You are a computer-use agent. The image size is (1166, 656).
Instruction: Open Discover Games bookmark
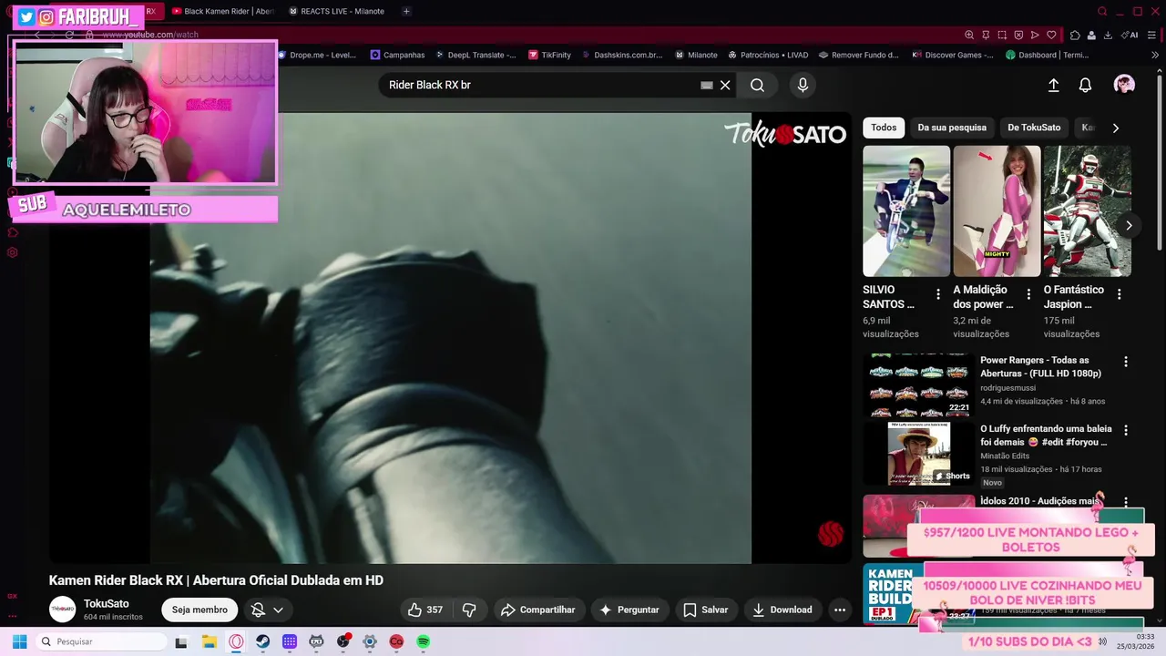click(x=952, y=55)
